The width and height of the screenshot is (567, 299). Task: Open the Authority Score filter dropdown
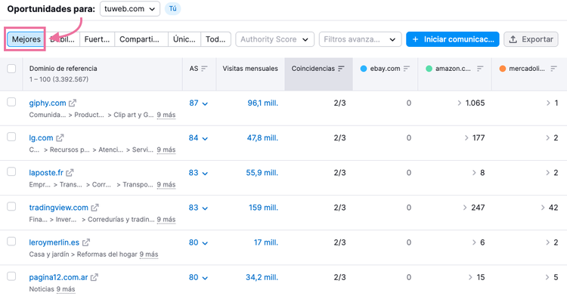tap(275, 39)
